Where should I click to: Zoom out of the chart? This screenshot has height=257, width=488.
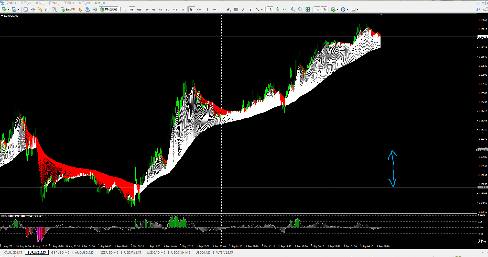coord(300,9)
